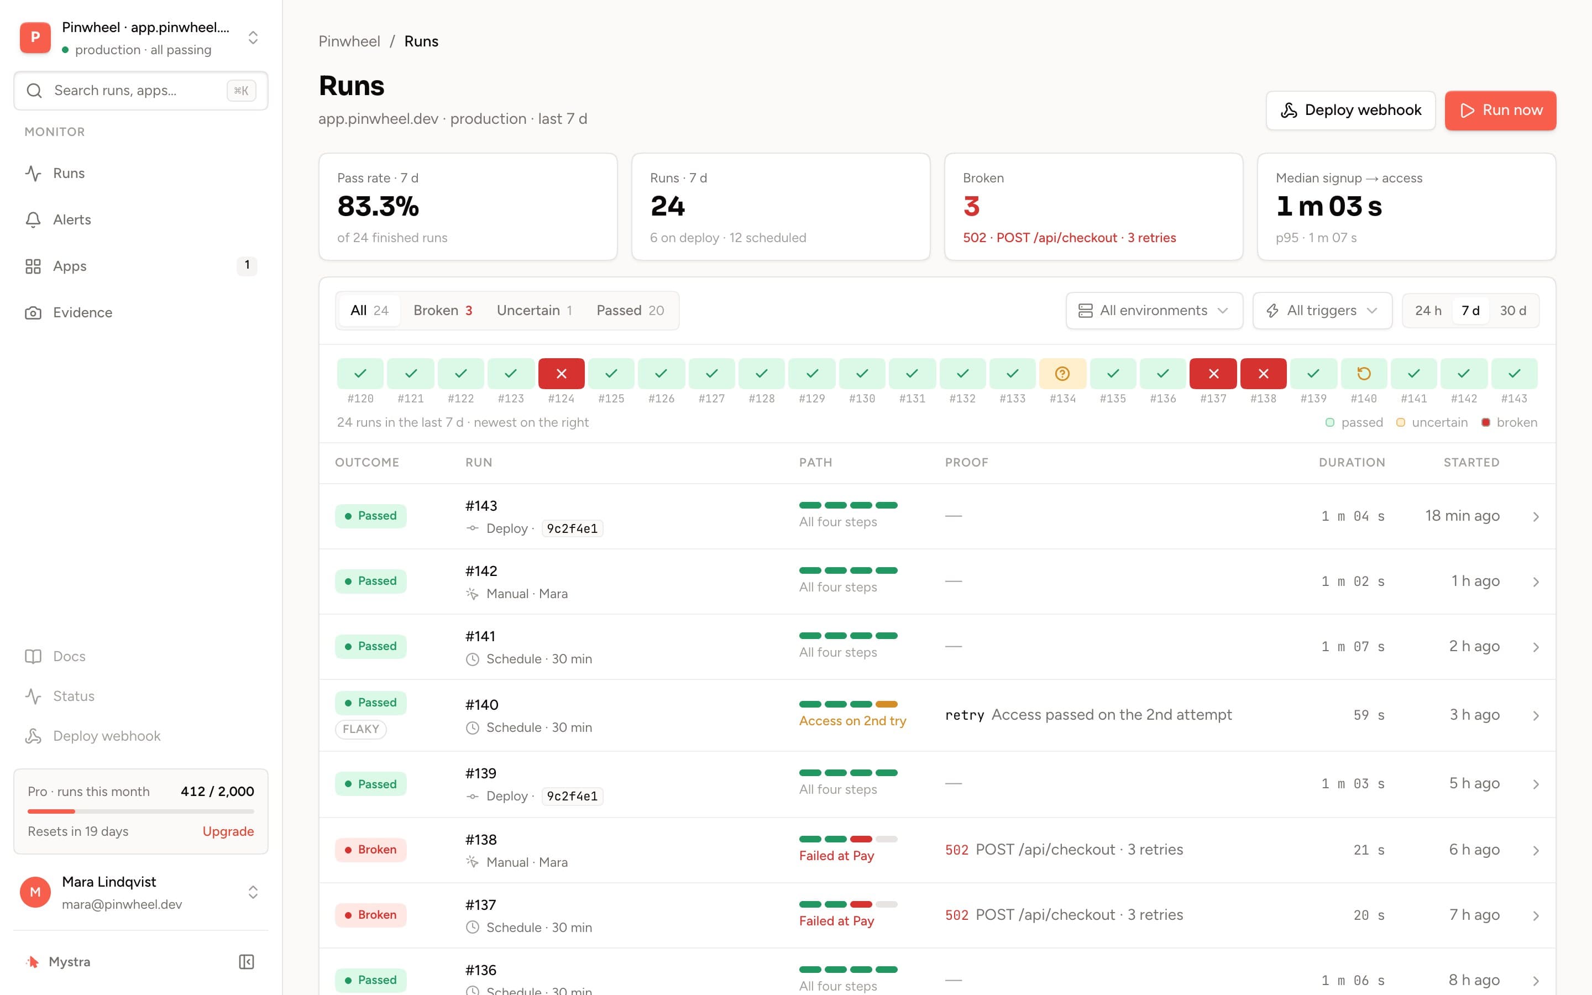
Task: Select the Uncertain 1 tab
Action: (534, 311)
